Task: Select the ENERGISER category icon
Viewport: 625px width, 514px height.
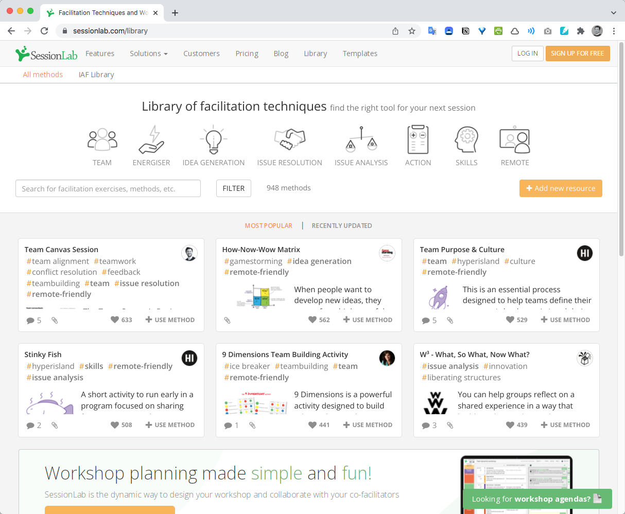Action: (151, 139)
